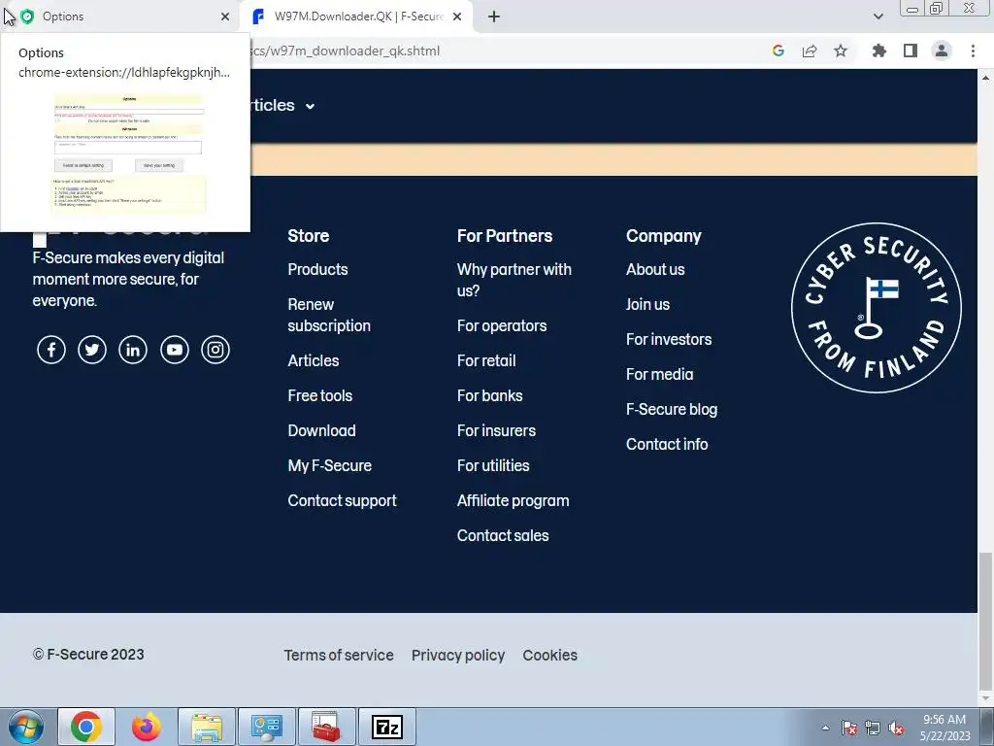994x746 pixels.
Task: Open Chrome from the taskbar
Action: click(x=86, y=727)
